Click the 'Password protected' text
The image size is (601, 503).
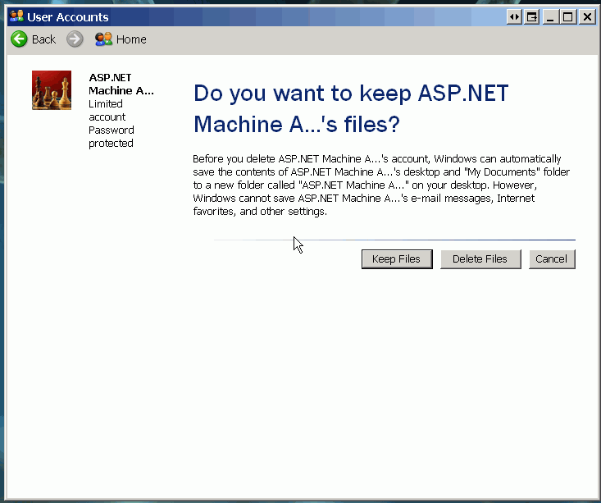click(x=112, y=136)
